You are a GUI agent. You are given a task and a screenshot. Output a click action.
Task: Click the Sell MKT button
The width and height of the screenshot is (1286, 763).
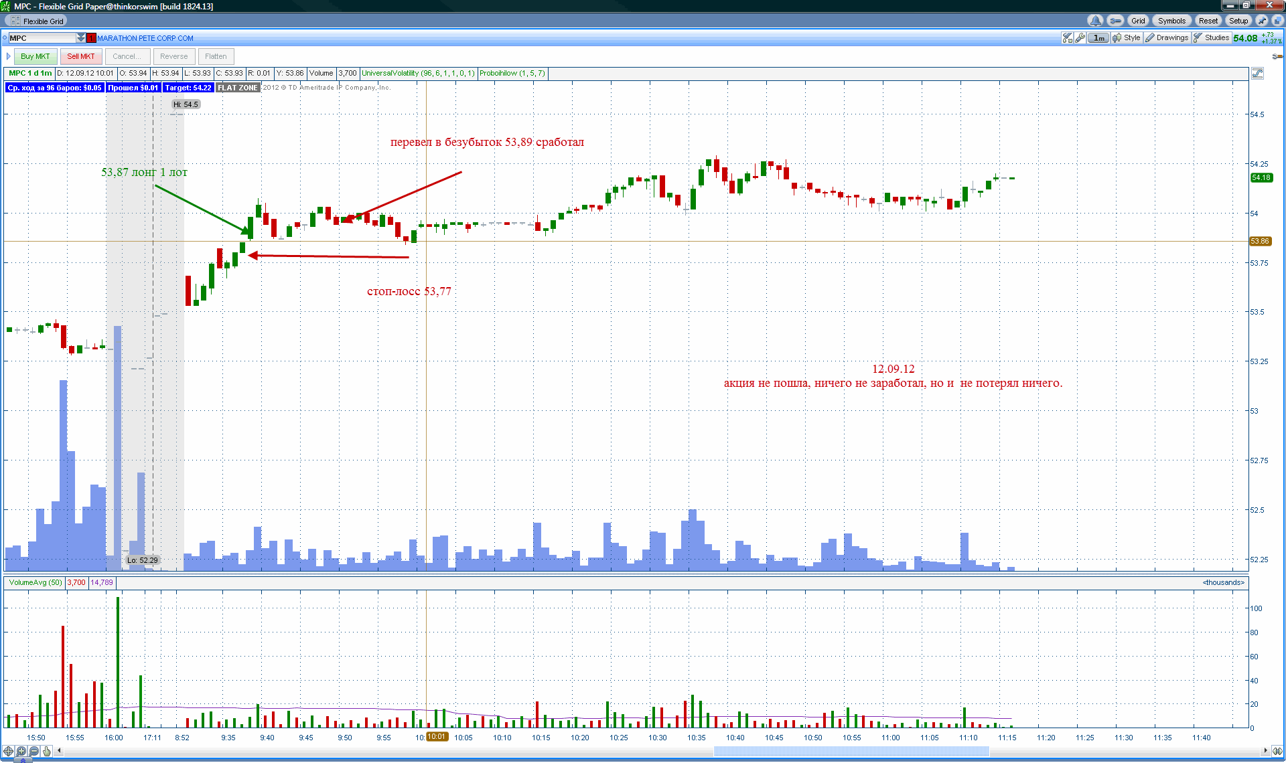81,56
